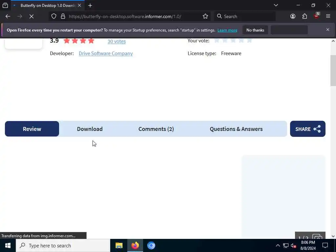Open the taskbar clock and date
This screenshot has width=336, height=252.
(x=308, y=245)
